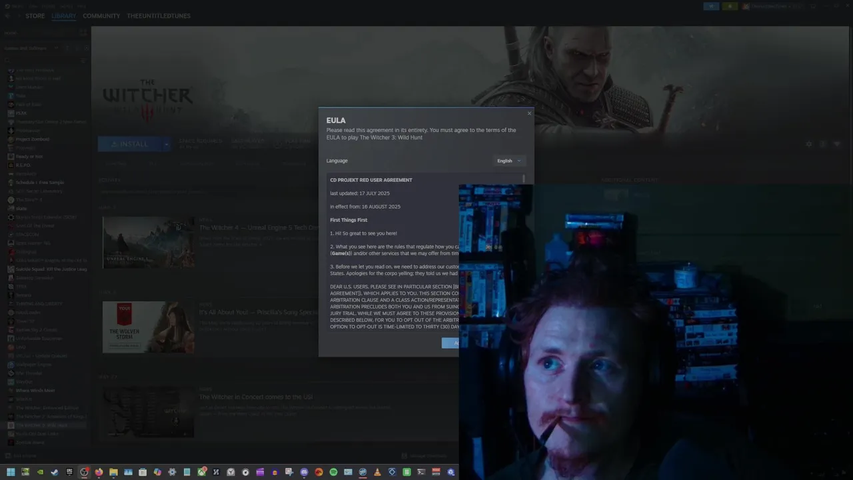Click the Steam back navigation arrow
The width and height of the screenshot is (853, 480).
pos(7,16)
